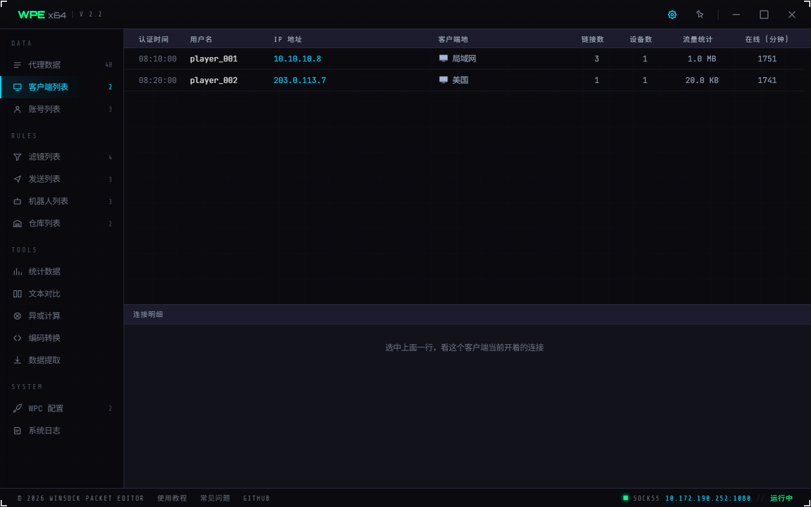The image size is (811, 507).
Task: Click the monitor icon beside 客户端列表
Action: (x=17, y=87)
